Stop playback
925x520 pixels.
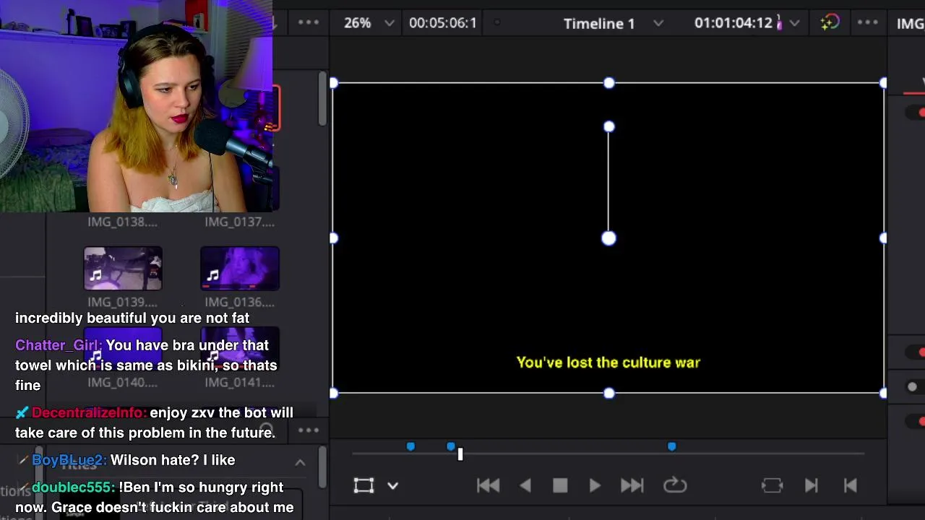click(x=560, y=485)
